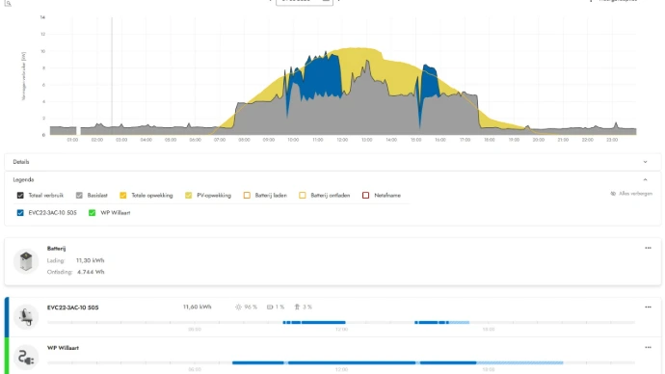Click the WP Willaart row title
Screen dimensions: 665x374
63,348
